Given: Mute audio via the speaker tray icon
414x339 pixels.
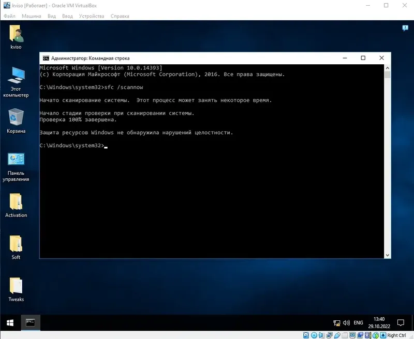Looking at the screenshot, I should (x=346, y=322).
